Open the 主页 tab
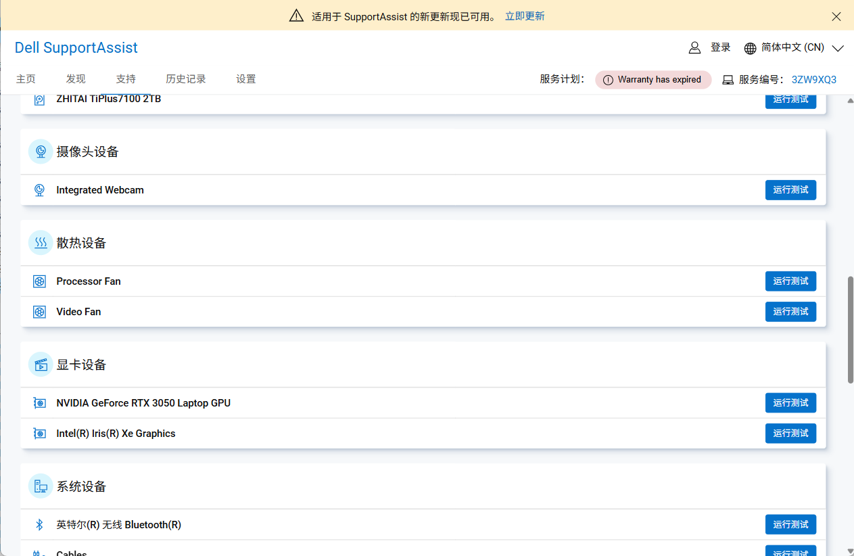 (x=26, y=79)
